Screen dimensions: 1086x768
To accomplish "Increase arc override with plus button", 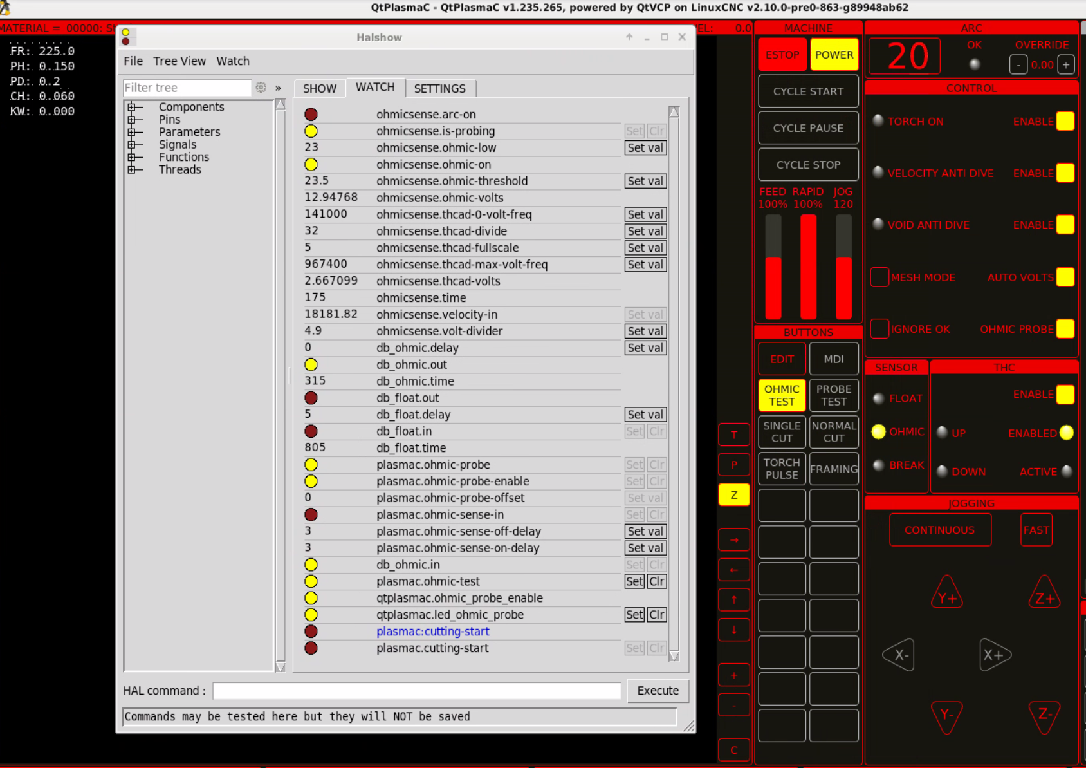I will tap(1066, 65).
